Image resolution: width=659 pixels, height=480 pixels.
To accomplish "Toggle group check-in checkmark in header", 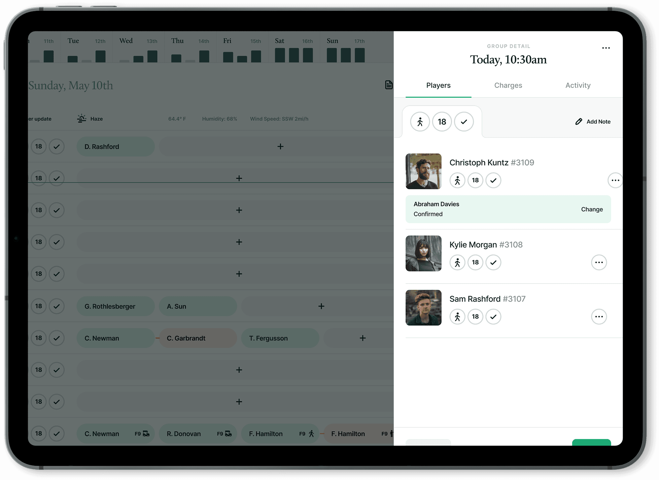I will pyautogui.click(x=464, y=122).
